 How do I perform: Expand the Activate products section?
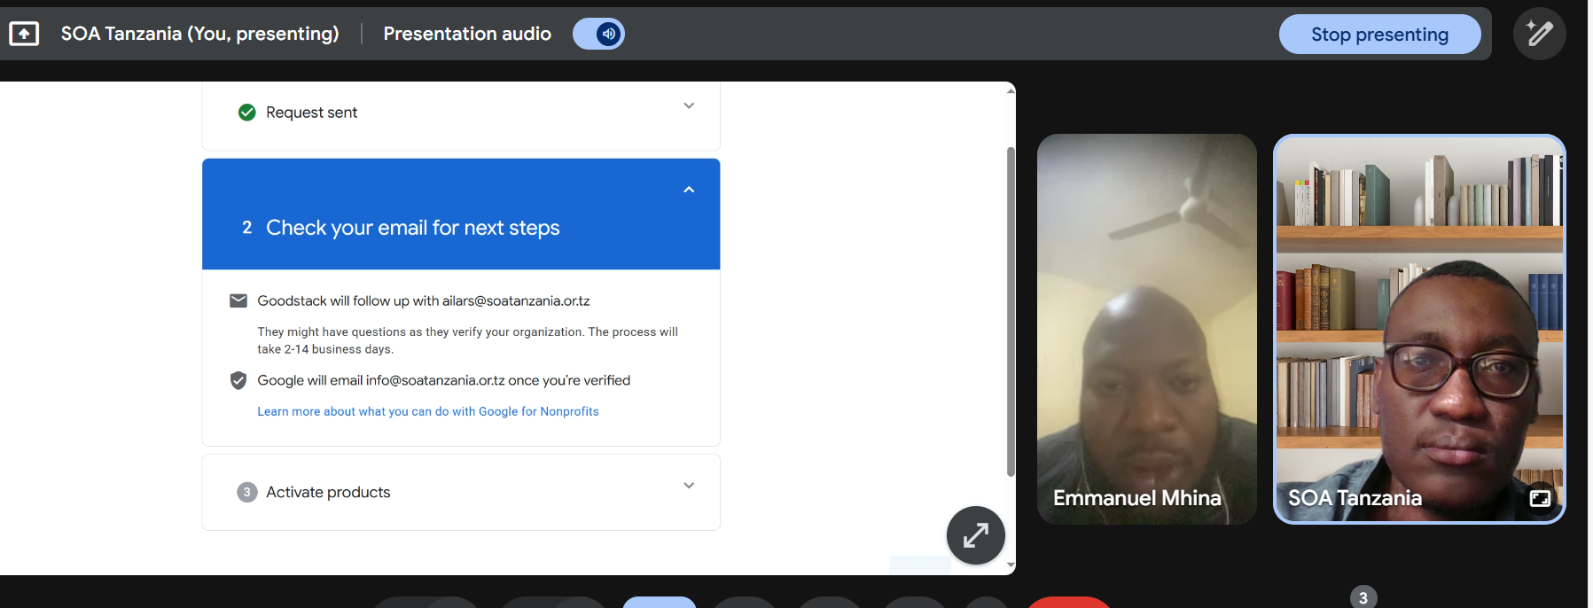click(689, 486)
